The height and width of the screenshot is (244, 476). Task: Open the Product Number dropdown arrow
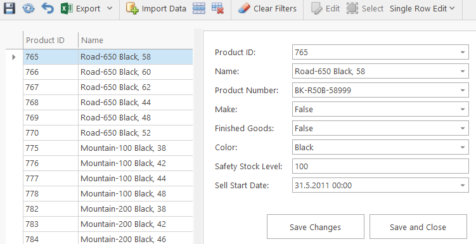click(x=462, y=90)
